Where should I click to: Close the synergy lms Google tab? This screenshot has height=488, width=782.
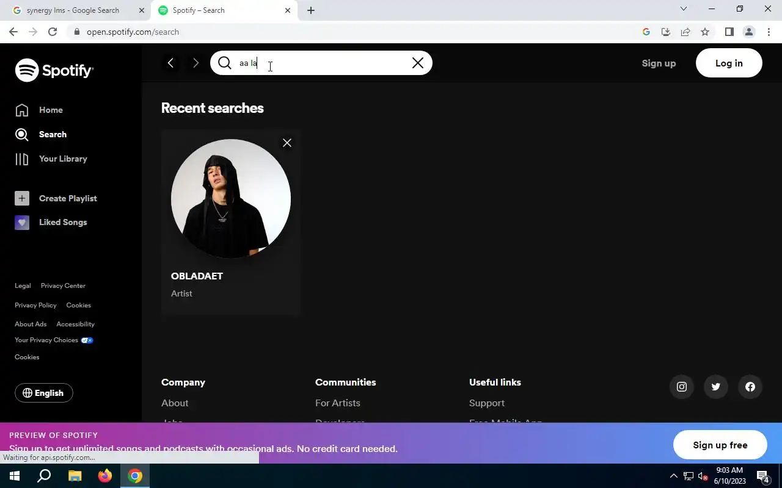click(x=142, y=10)
